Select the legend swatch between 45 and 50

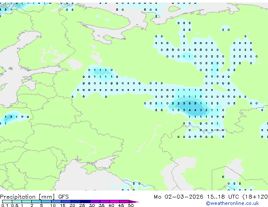coord(124,202)
